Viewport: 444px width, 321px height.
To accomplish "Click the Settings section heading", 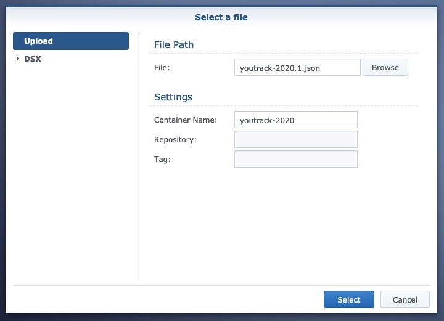I will tap(173, 97).
